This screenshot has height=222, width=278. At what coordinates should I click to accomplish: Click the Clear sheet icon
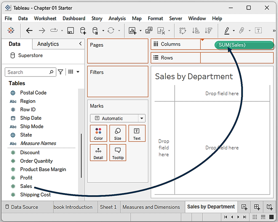coord(161,31)
